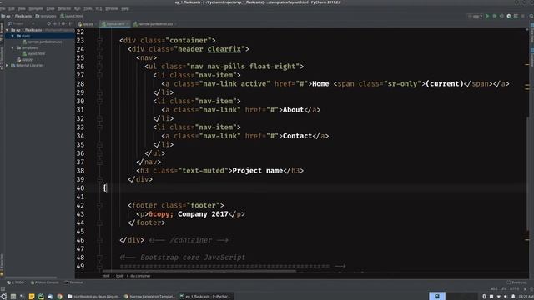Screen dimensions: 534x300
Task: Open the VCS menu
Action: point(98,8)
